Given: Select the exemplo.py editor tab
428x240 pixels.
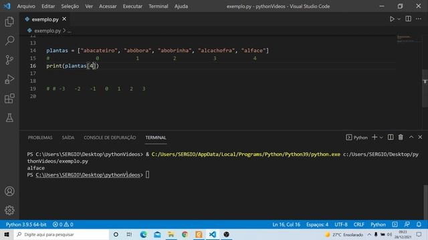Looking at the screenshot, I should (45, 19).
